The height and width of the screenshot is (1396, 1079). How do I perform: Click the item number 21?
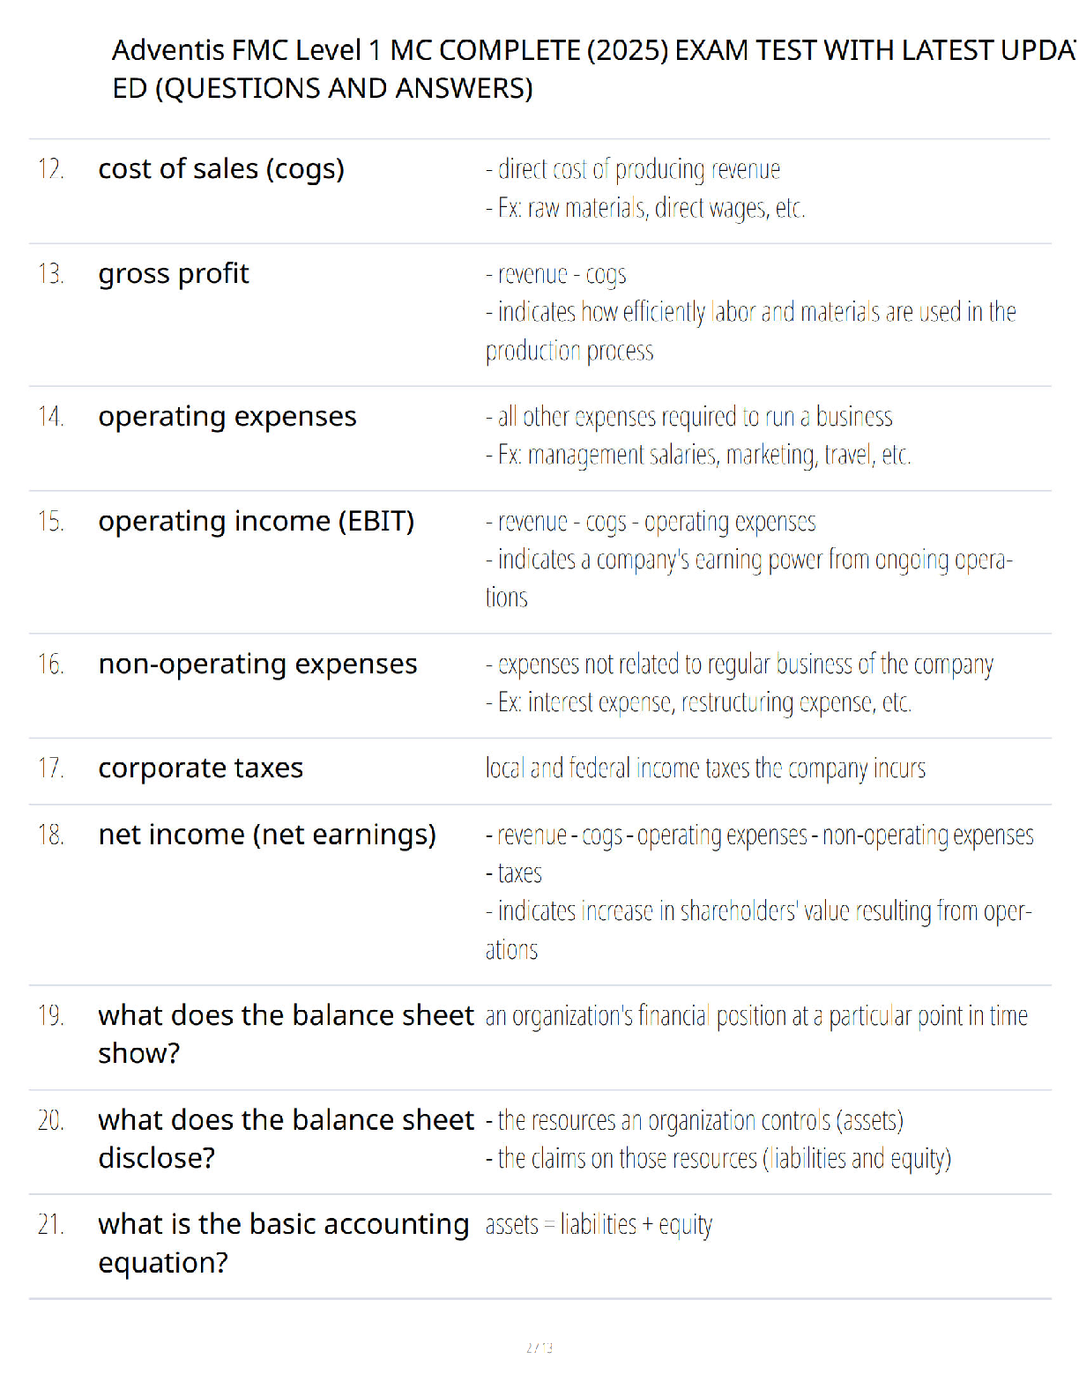pos(51,1224)
